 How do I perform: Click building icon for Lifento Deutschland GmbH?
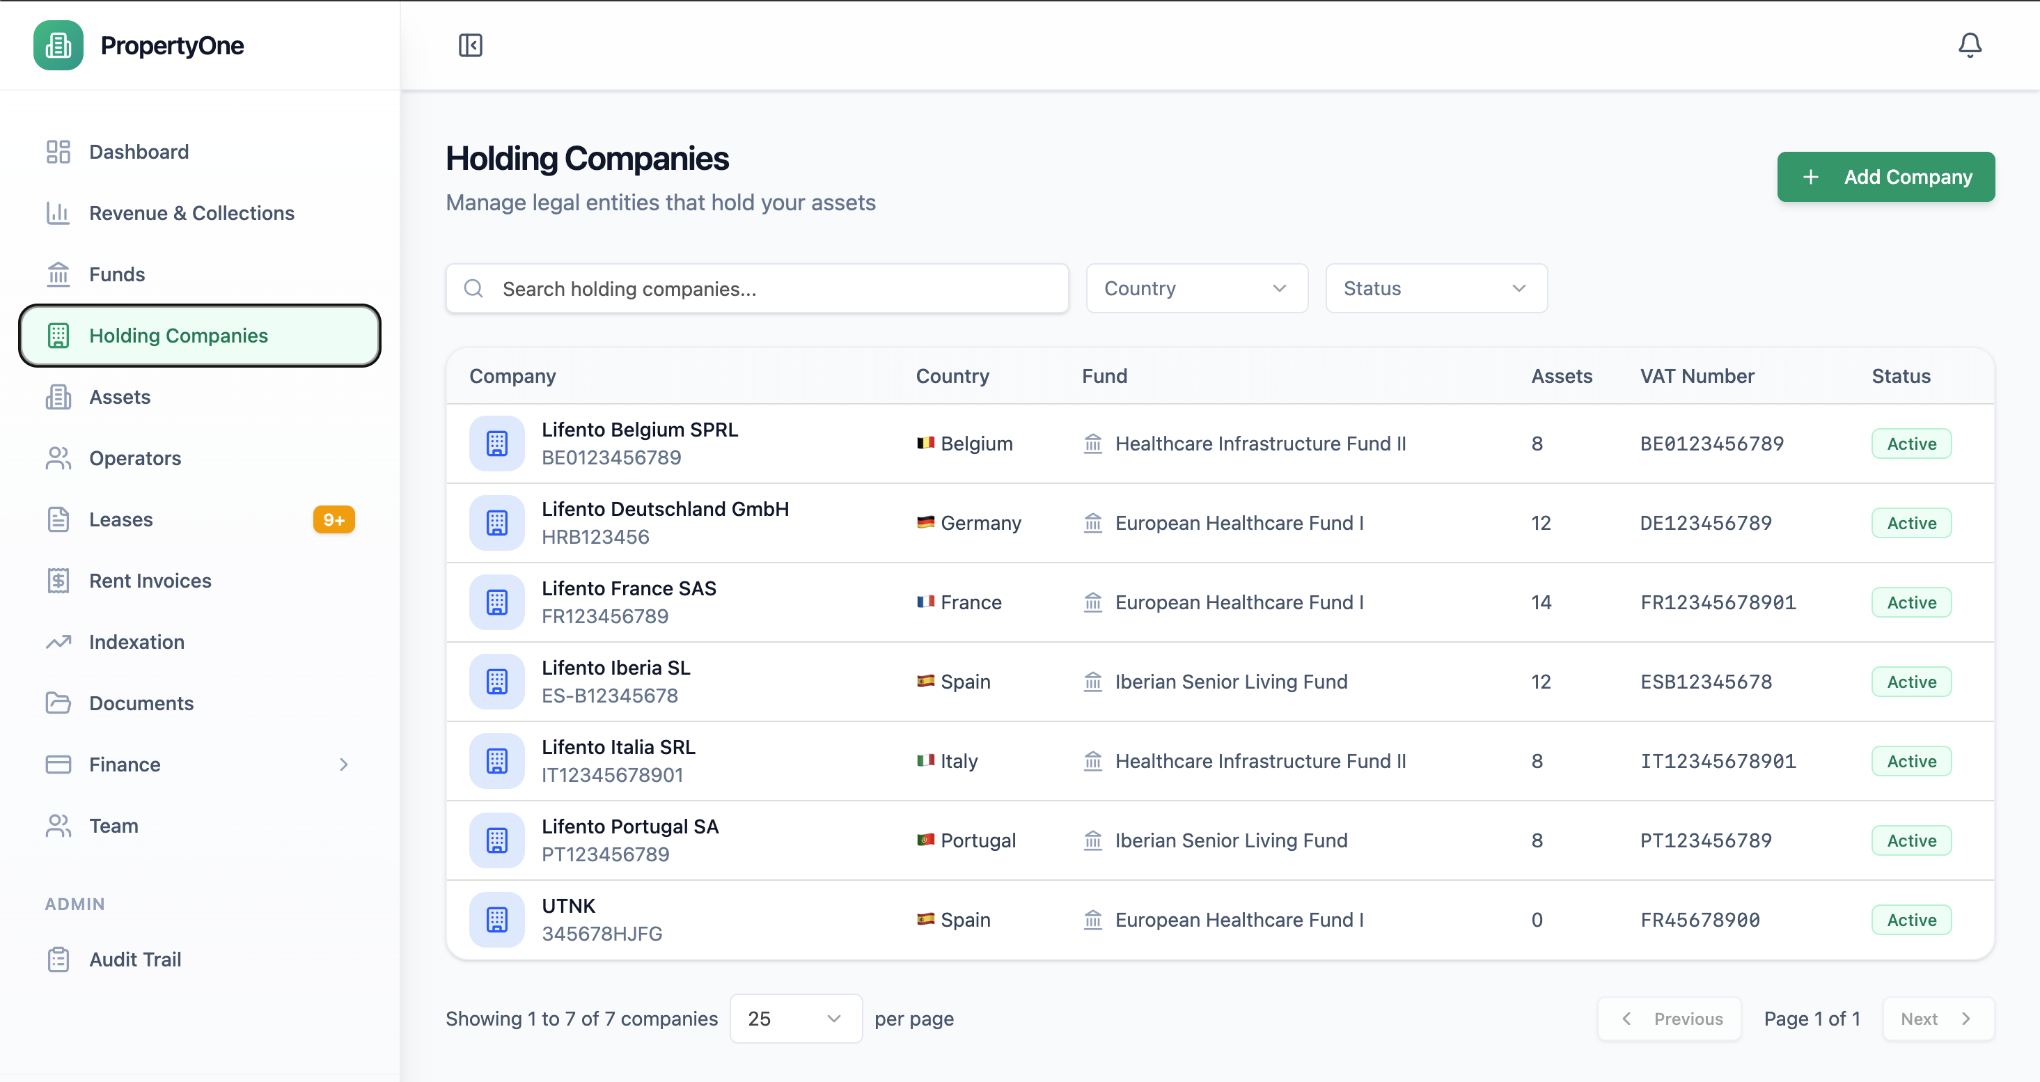point(496,523)
